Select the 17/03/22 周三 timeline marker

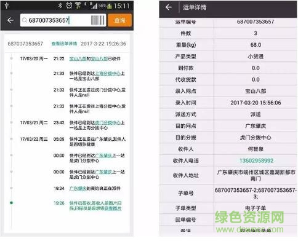pyautogui.click(x=11, y=139)
